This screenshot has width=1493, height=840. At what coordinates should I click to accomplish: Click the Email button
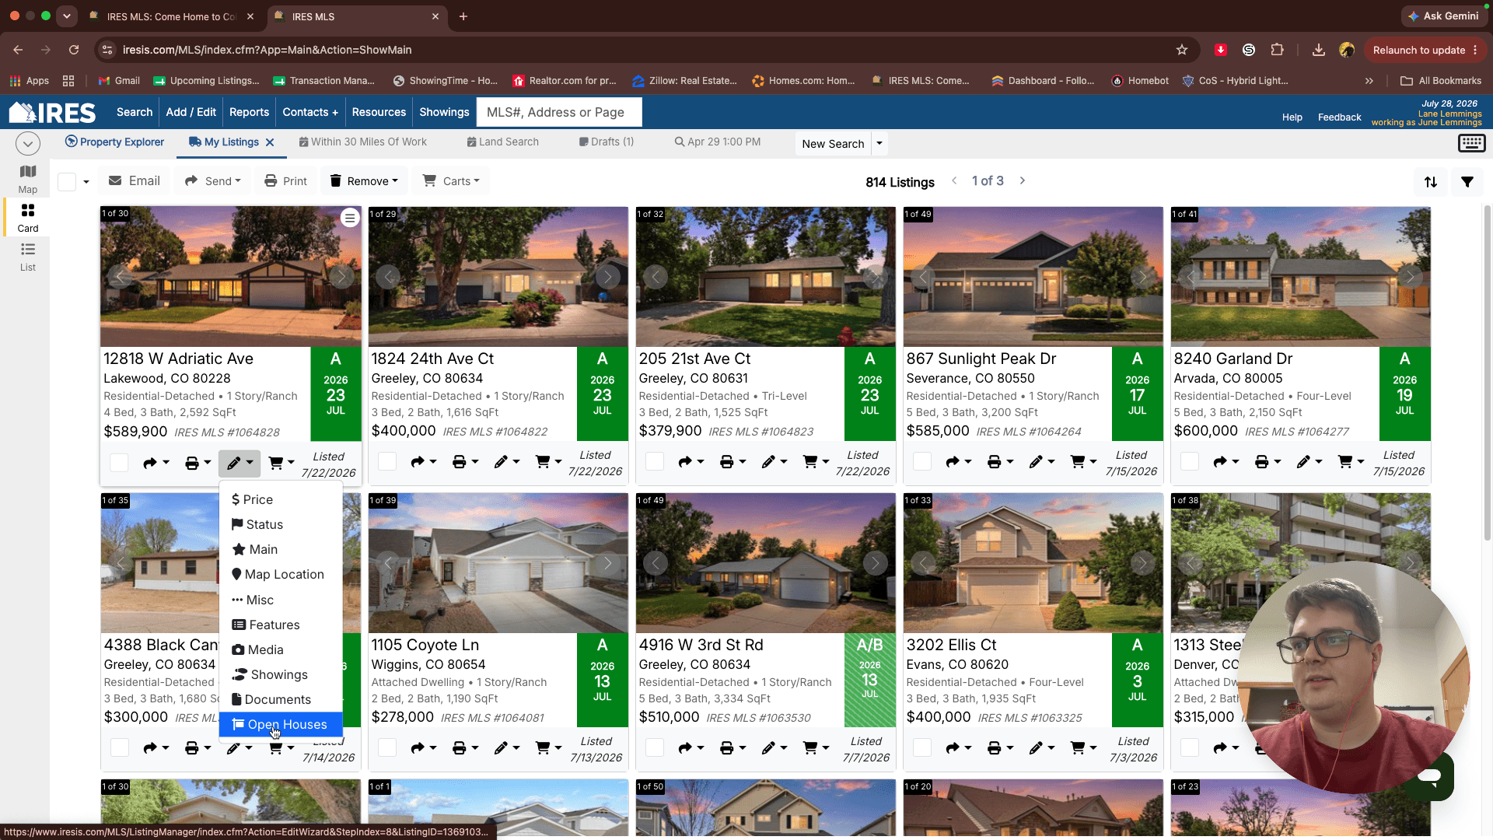tap(135, 181)
